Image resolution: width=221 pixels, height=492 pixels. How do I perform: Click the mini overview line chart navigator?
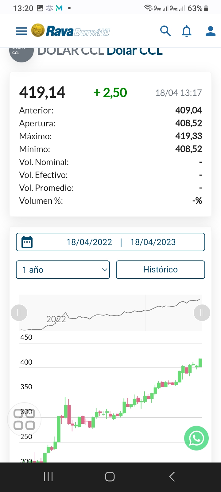tap(110, 313)
